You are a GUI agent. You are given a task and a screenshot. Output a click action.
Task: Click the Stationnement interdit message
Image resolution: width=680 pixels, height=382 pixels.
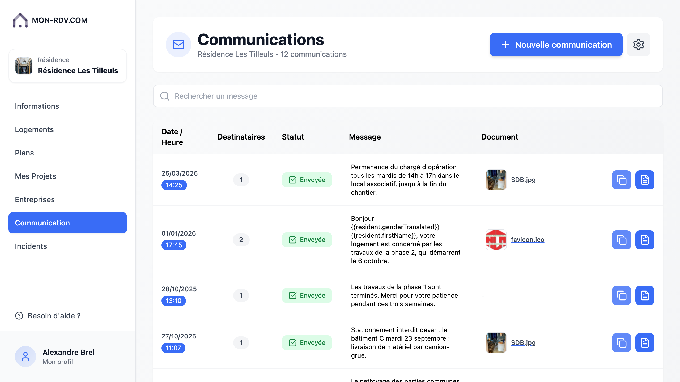tap(400, 343)
